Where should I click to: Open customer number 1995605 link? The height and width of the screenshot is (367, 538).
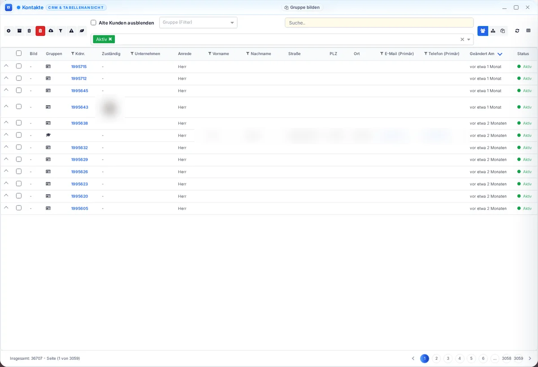point(80,209)
